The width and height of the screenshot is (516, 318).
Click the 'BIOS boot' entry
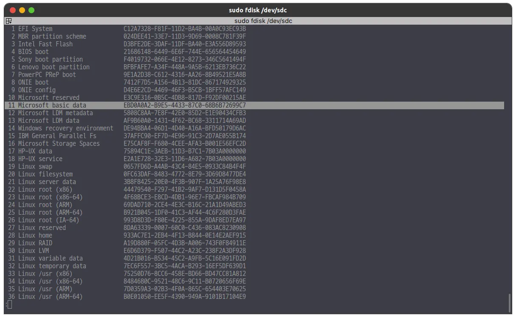[x=34, y=52]
